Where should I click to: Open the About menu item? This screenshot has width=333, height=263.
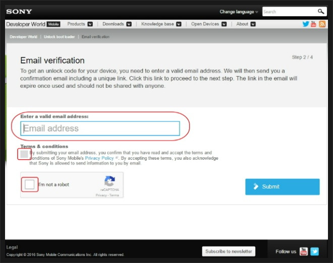pyautogui.click(x=242, y=24)
